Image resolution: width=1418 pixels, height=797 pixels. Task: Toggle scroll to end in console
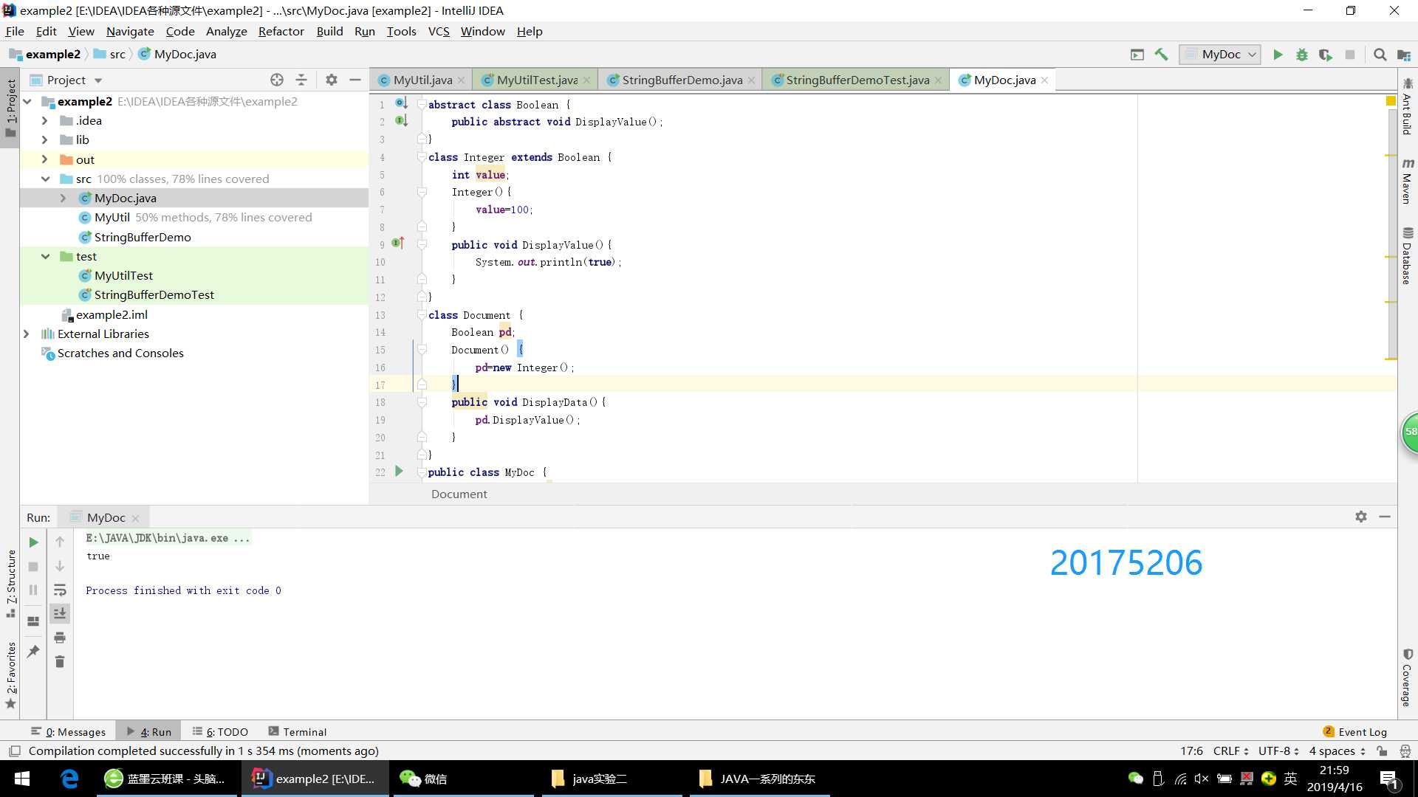coord(60,613)
